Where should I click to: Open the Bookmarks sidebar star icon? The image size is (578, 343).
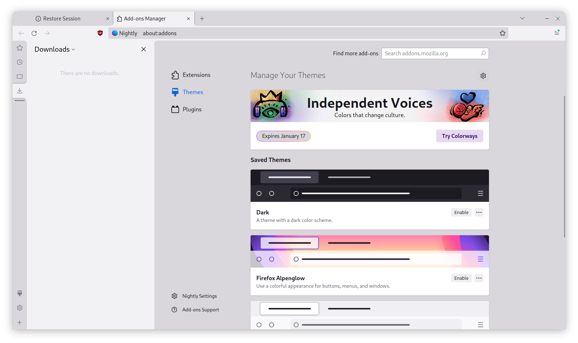(20, 48)
